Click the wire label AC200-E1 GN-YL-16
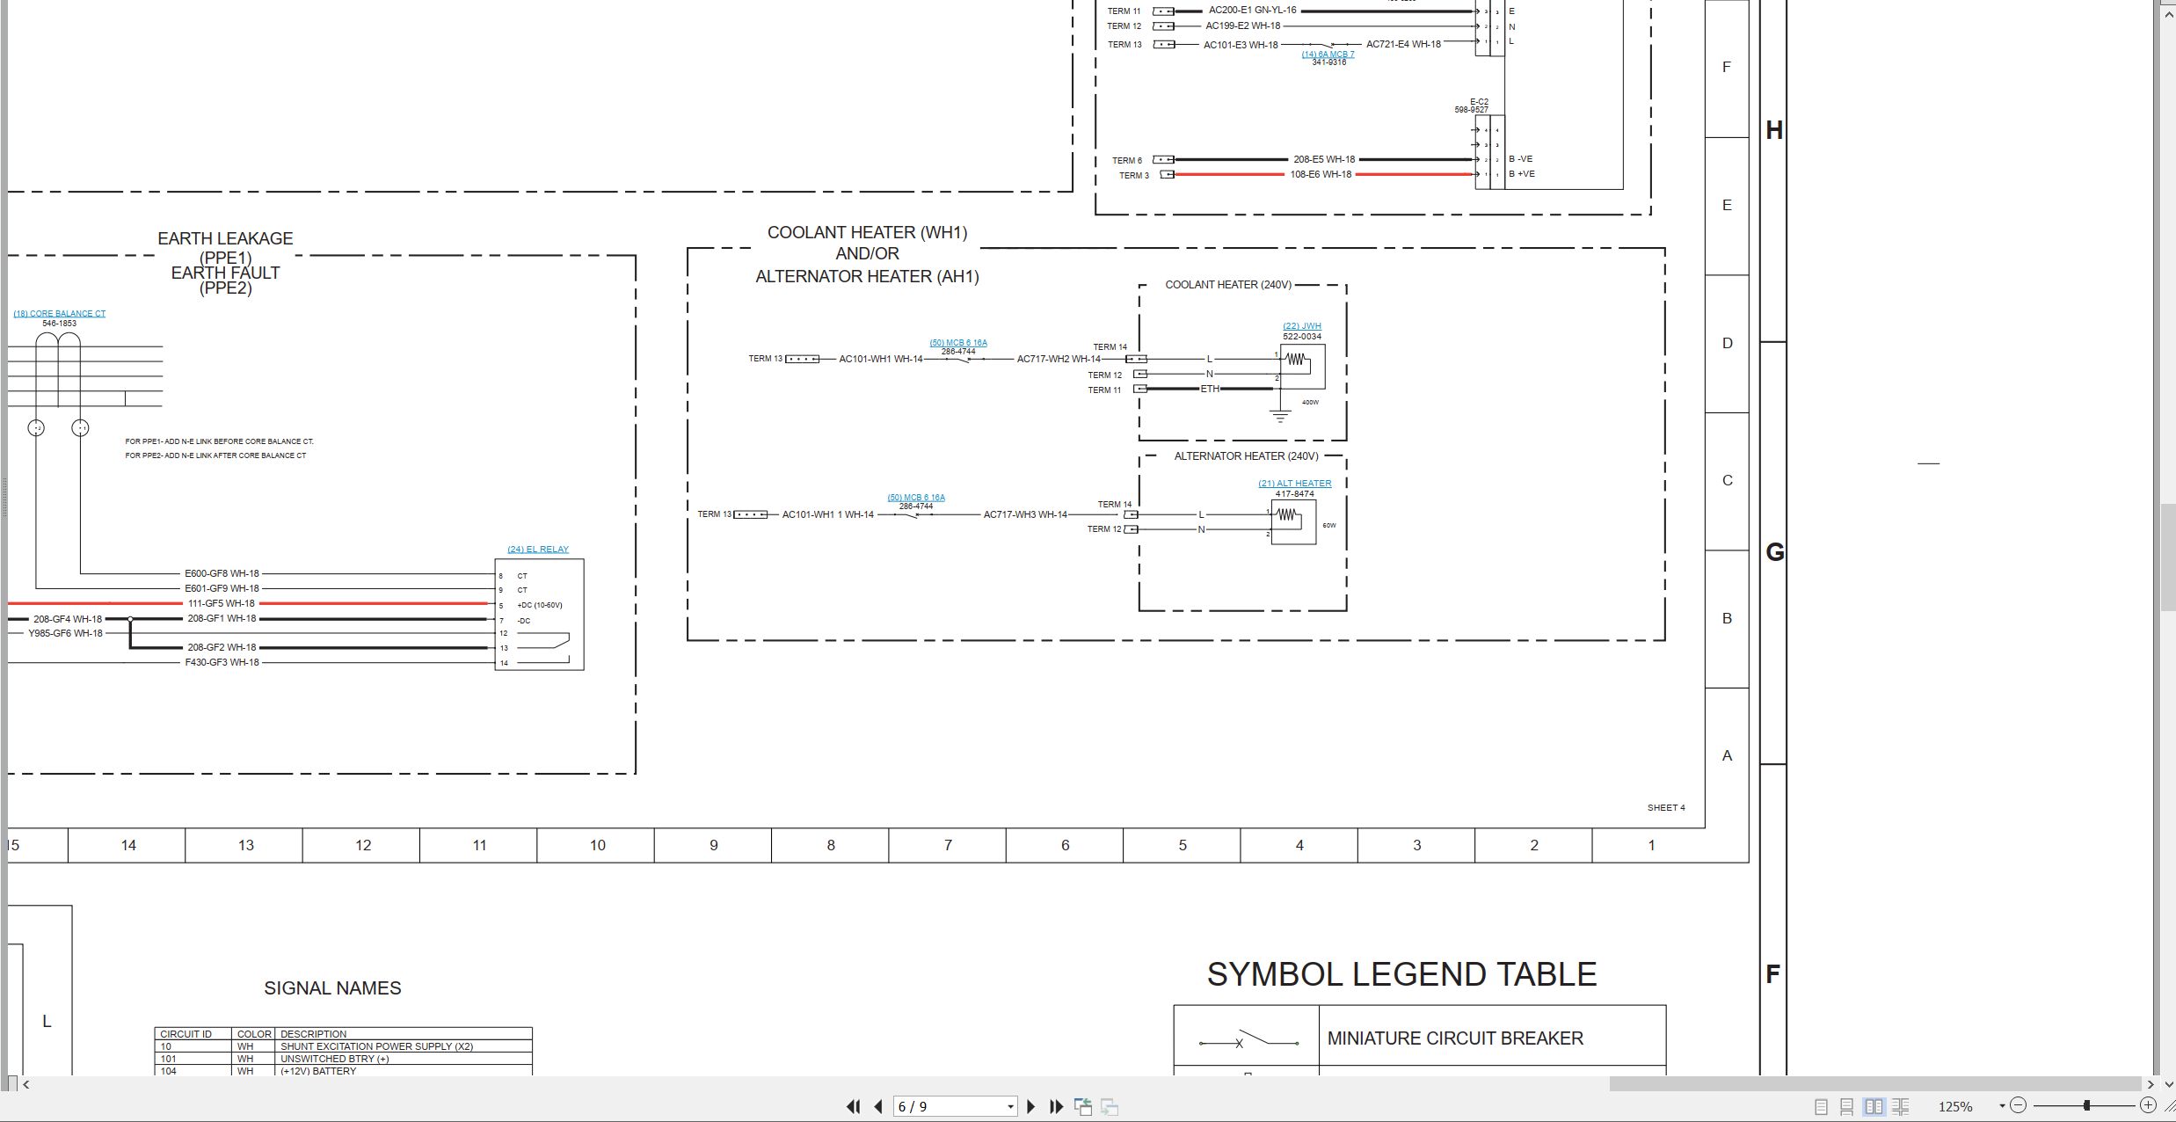The width and height of the screenshot is (2176, 1122). click(x=1253, y=11)
